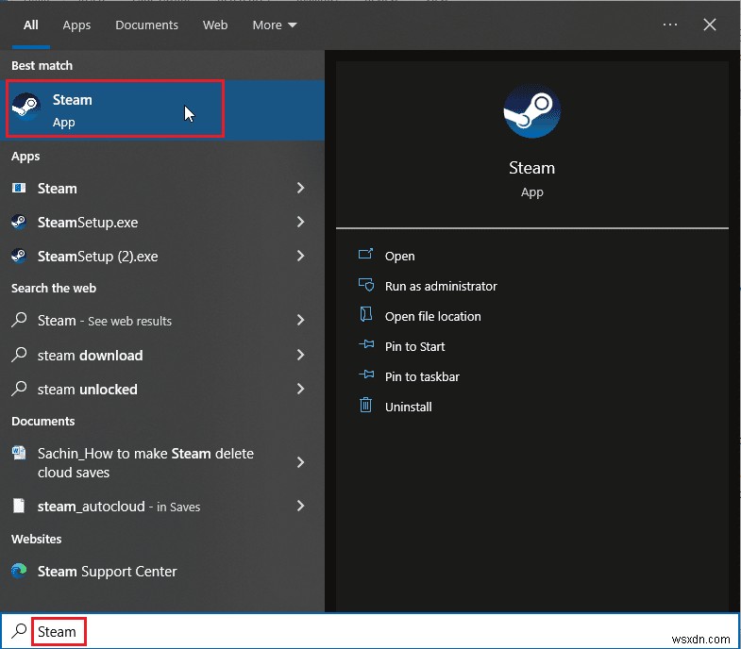Click the Pin to Start pin icon
This screenshot has height=649, width=741.
[366, 346]
